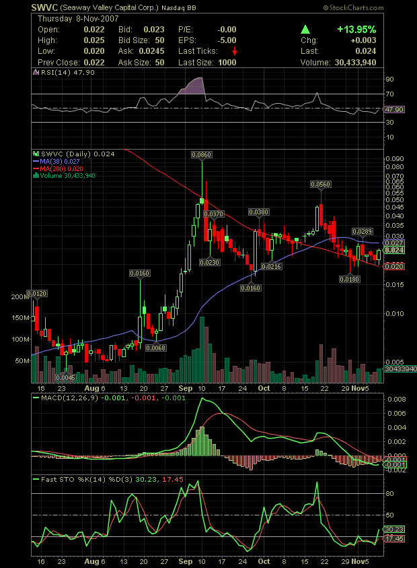Click the Ask value 0.0245

coord(151,51)
